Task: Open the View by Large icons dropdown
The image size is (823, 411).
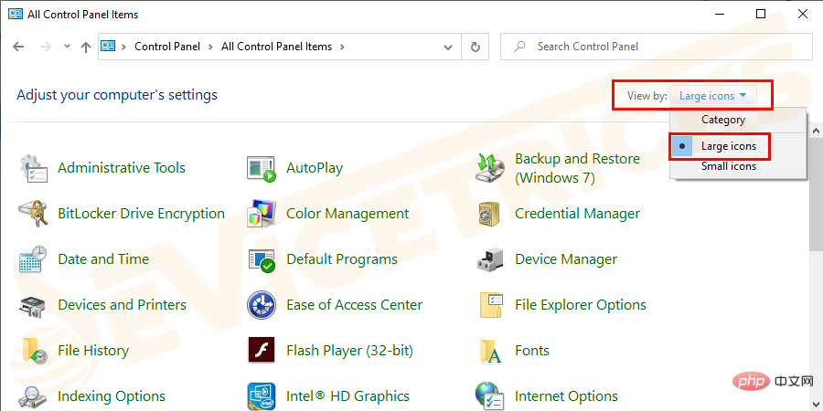Action: [x=713, y=96]
